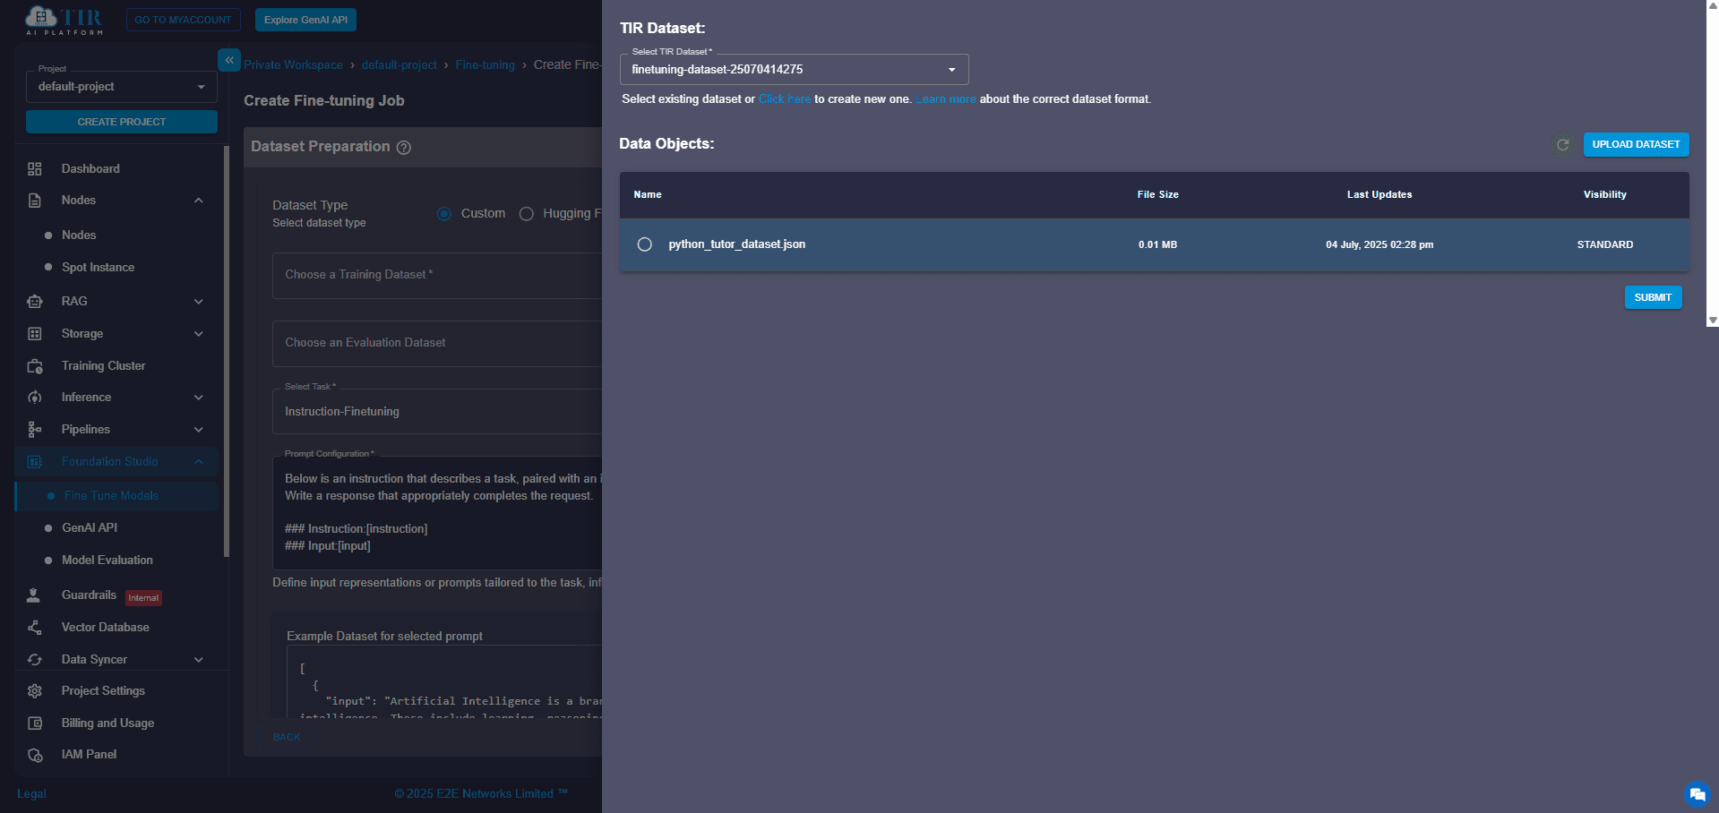Open the Nodes sub-item
This screenshot has height=813, width=1719.
[79, 235]
